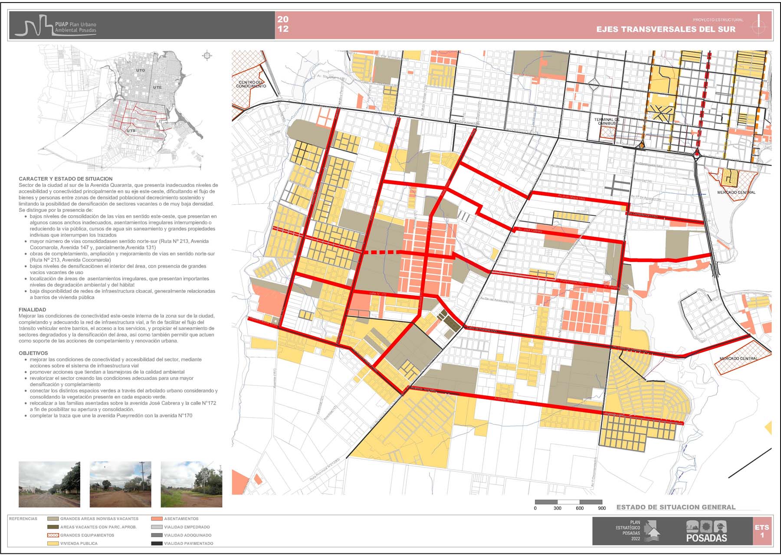Click the VIVIENDA PUBLICA legend text
This screenshot has width=781, height=556.
pyautogui.click(x=79, y=543)
